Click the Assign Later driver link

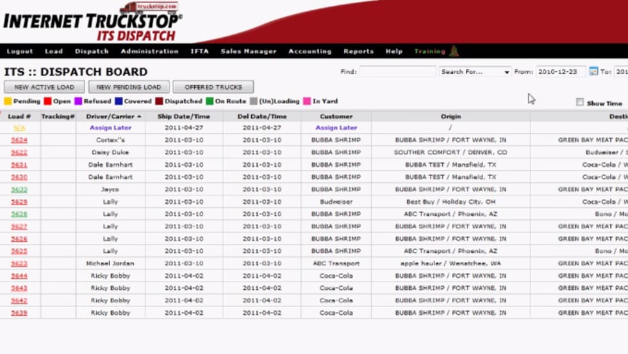coord(110,128)
